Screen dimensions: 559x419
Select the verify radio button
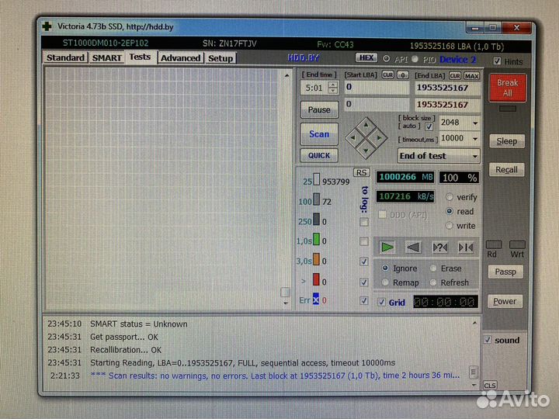pos(449,197)
